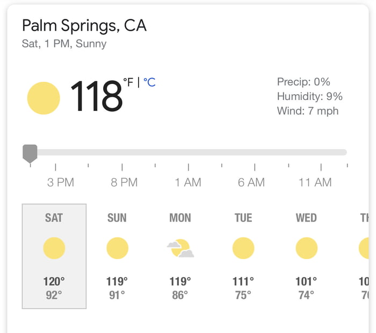
Task: Jump to 3 PM on the timeline
Action: pos(60,182)
